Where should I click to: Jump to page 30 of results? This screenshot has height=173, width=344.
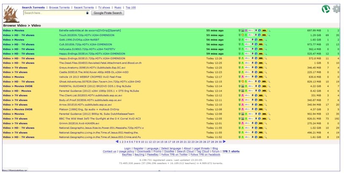pyautogui.click(x=220, y=142)
